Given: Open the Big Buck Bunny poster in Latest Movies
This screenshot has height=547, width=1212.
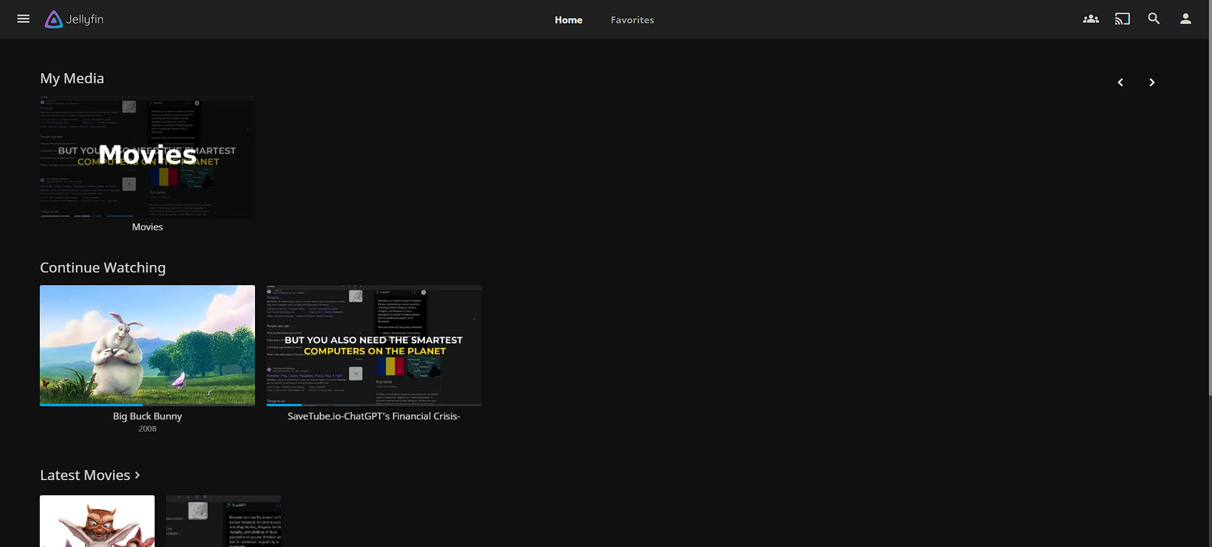Looking at the screenshot, I should [97, 521].
